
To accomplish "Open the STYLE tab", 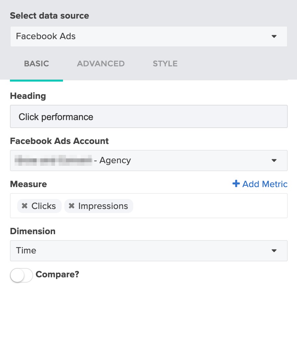I will pyautogui.click(x=165, y=64).
